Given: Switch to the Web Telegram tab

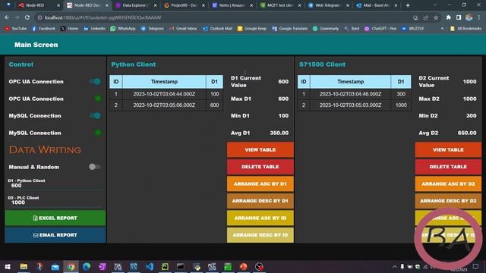Looking at the screenshot, I should (x=329, y=5).
